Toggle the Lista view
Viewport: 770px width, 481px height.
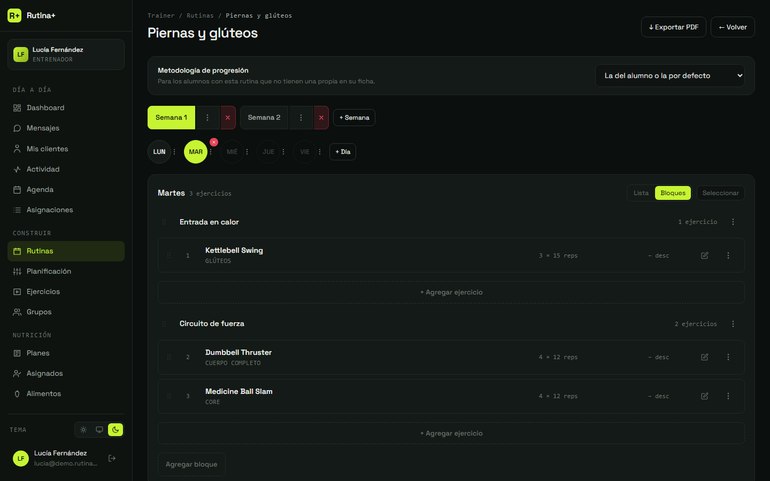point(641,193)
